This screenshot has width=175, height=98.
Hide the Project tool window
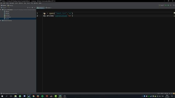pos(35,8)
